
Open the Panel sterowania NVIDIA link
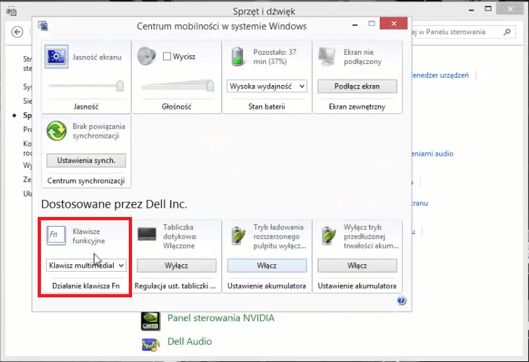[221, 318]
